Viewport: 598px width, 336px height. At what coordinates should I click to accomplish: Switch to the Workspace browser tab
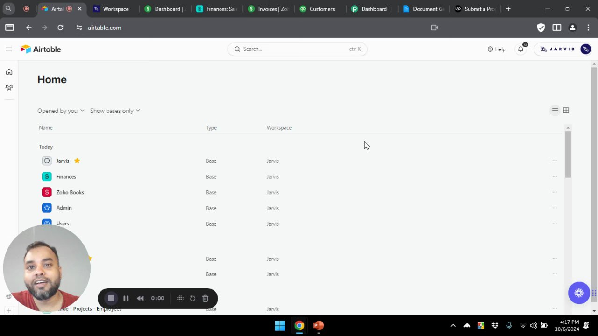point(112,9)
